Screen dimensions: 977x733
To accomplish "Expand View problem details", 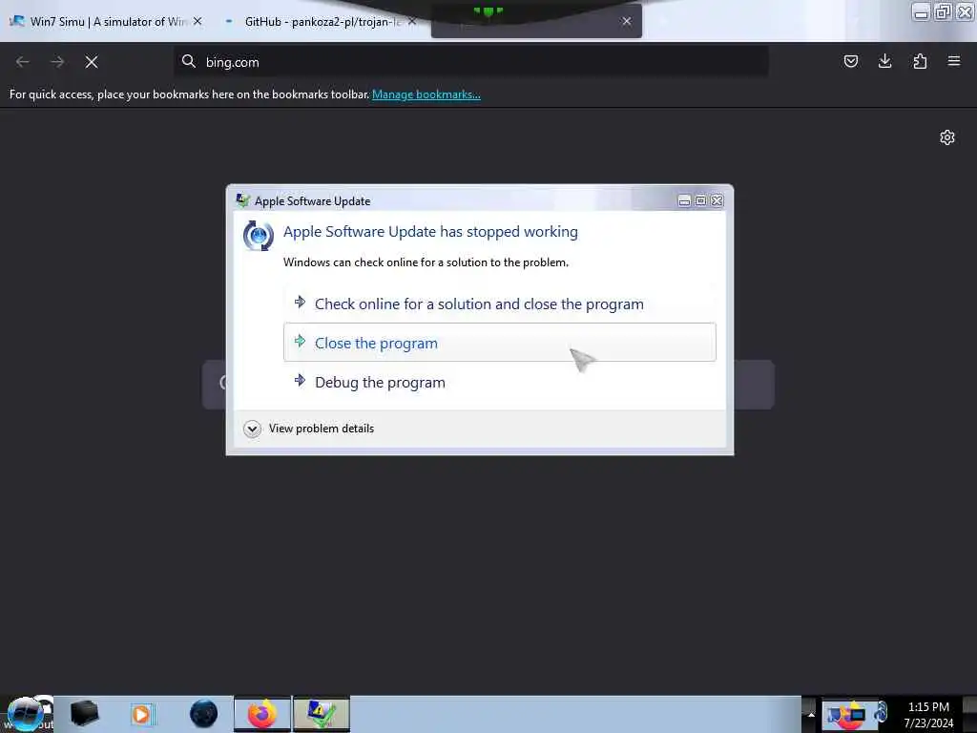I will [x=309, y=429].
